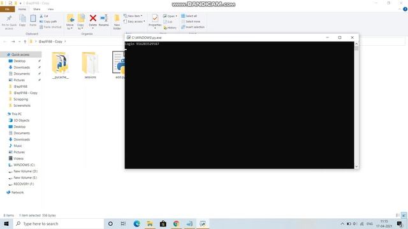The image size is (408, 229).
Task: Switch to details view in status bar
Action: (x=398, y=215)
